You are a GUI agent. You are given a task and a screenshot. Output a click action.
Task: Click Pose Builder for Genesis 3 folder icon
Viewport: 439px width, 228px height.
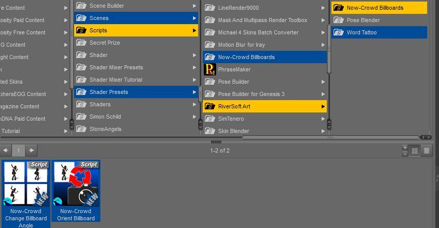[209, 94]
